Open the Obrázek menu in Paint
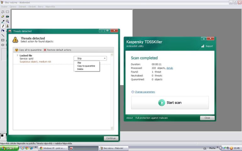This screenshot has height=151, width=242. coord(32,7)
